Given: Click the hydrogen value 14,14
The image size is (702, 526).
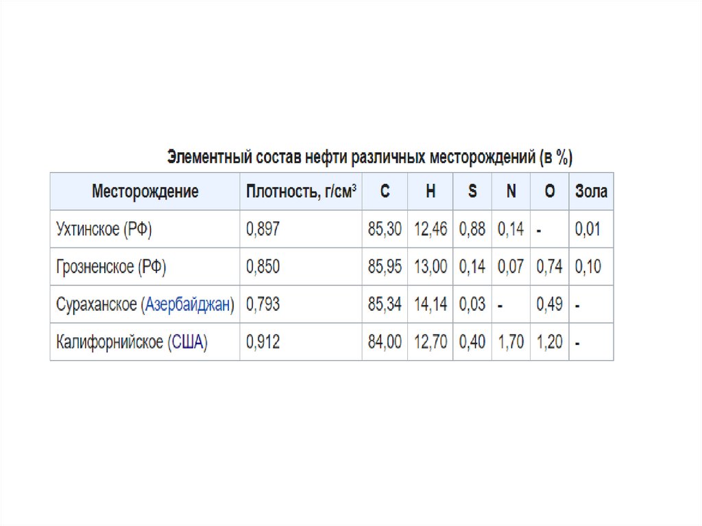Looking at the screenshot, I should [431, 304].
